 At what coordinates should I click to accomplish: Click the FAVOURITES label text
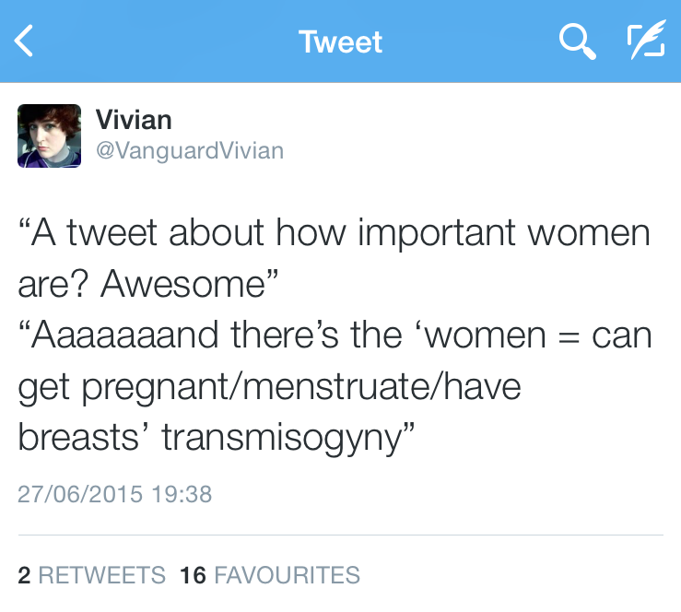287,576
